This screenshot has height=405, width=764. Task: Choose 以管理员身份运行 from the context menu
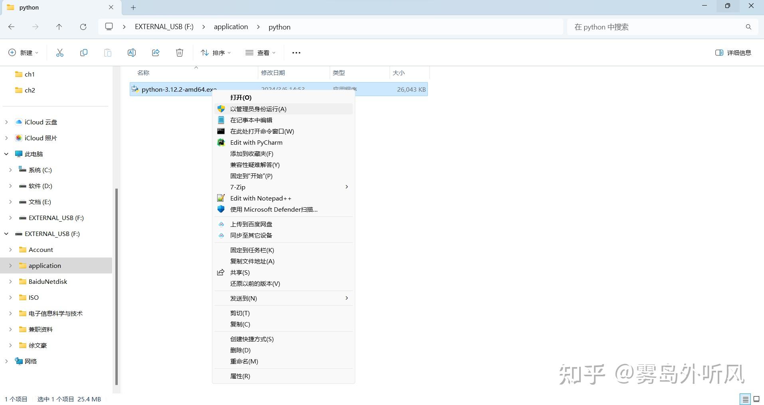(x=258, y=108)
